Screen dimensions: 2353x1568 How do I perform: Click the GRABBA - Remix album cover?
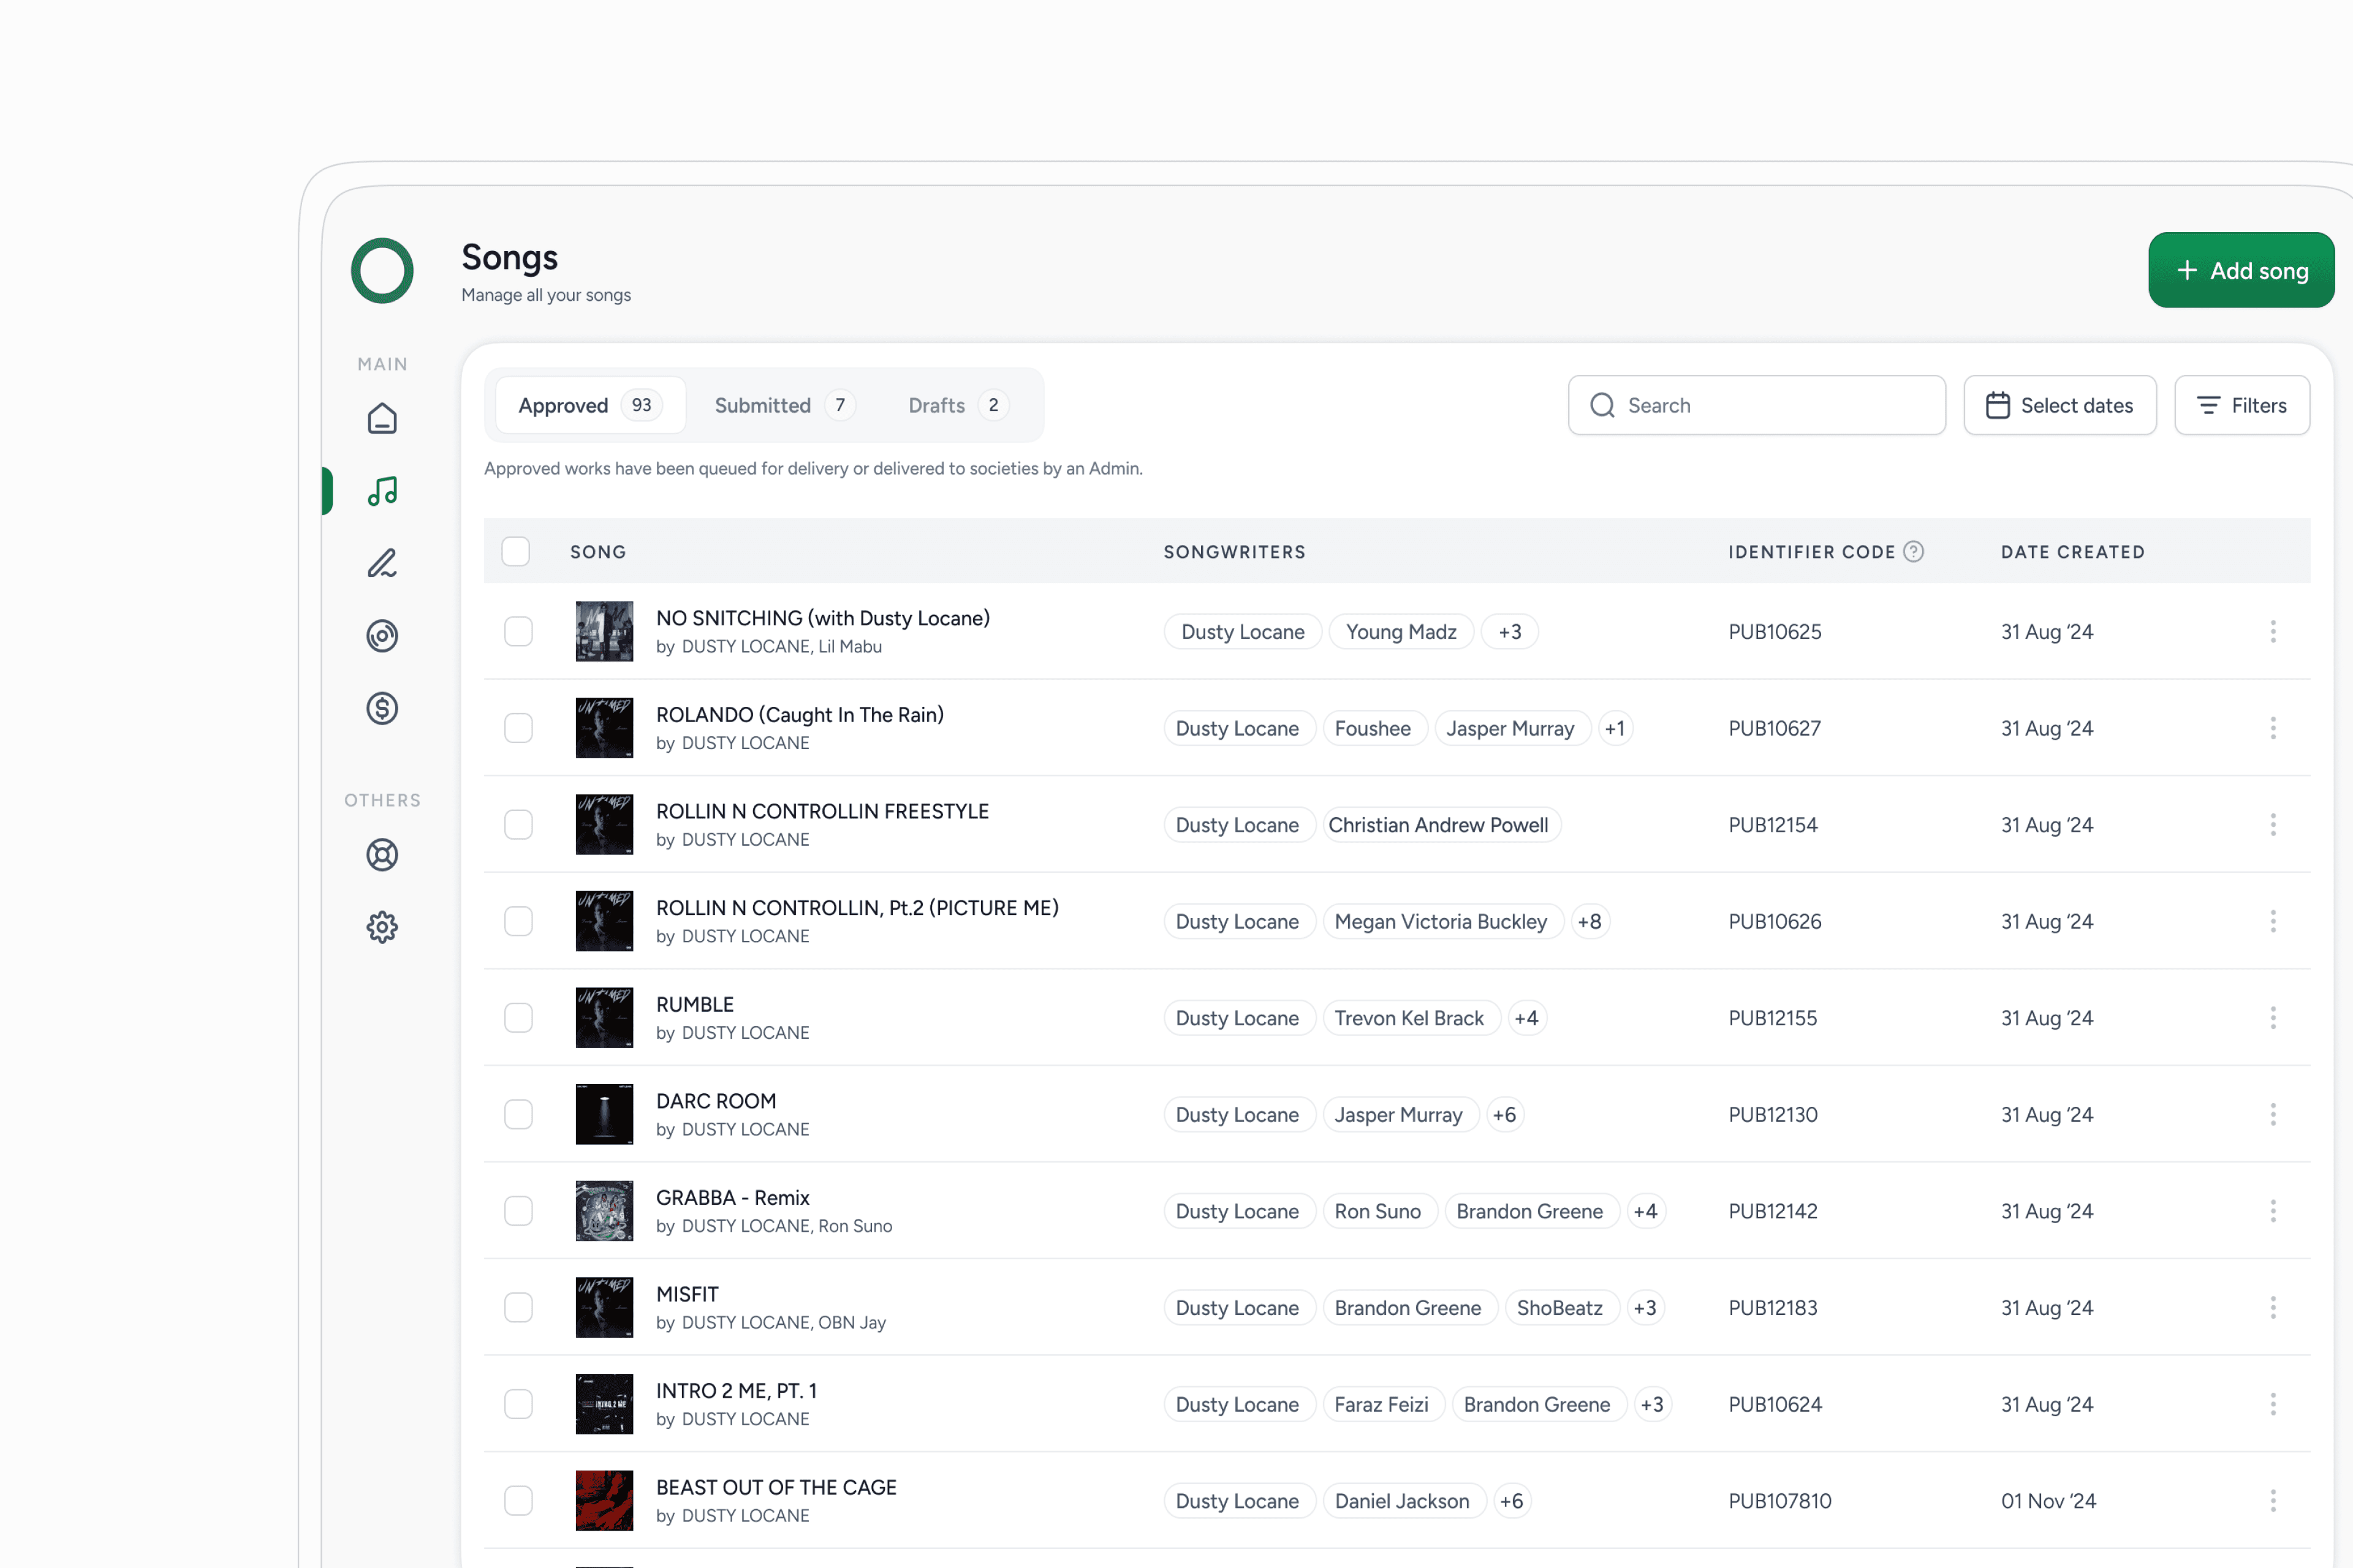point(604,1211)
